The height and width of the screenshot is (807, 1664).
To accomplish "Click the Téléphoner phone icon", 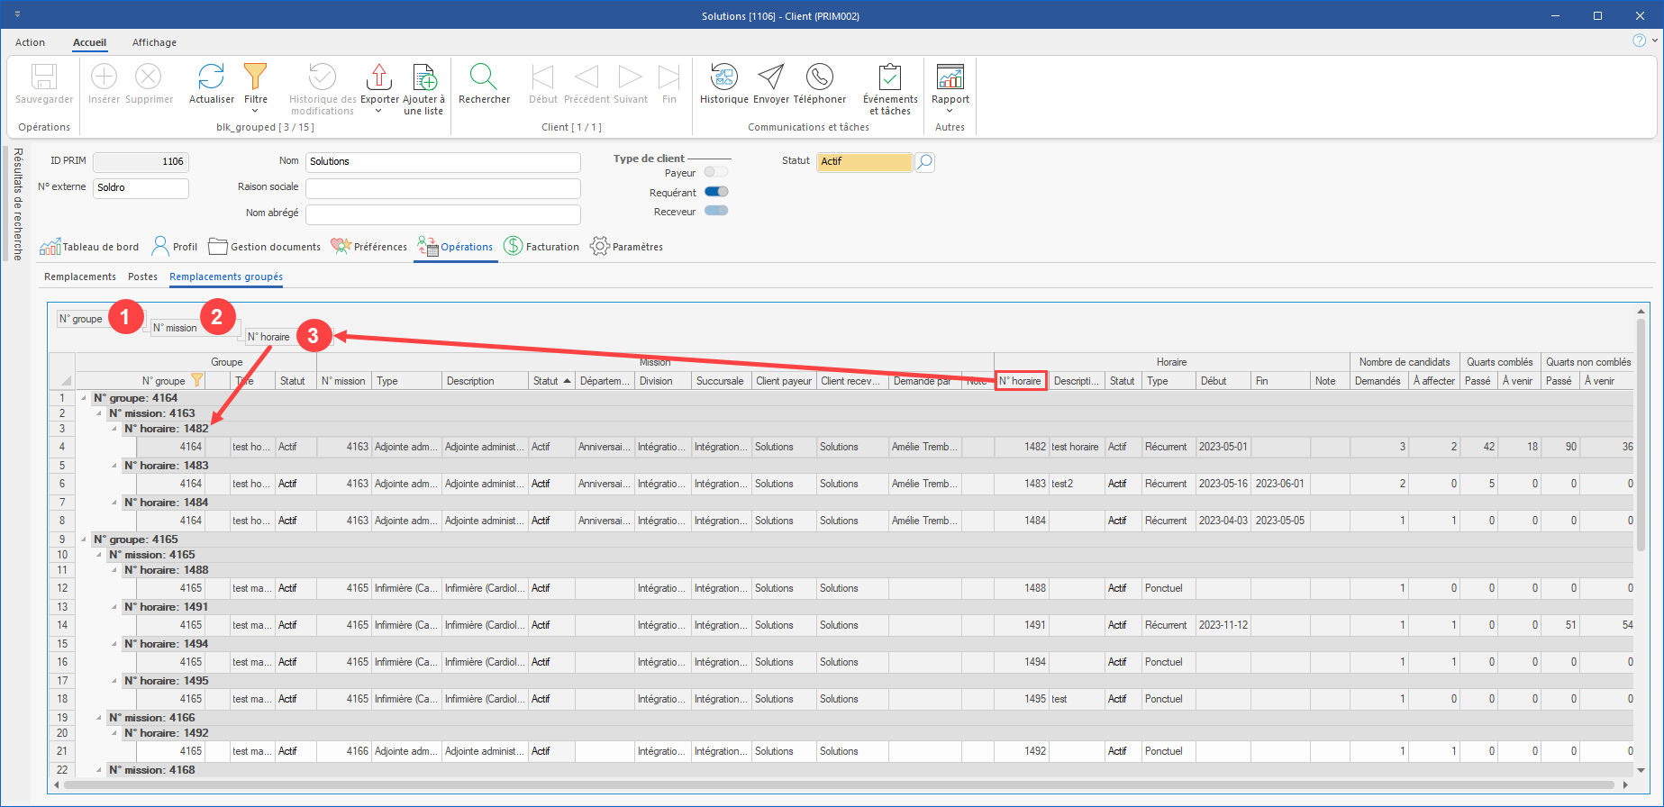I will point(819,78).
